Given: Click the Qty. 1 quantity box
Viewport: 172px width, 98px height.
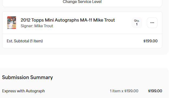Looking at the screenshot, I should tap(137, 23).
